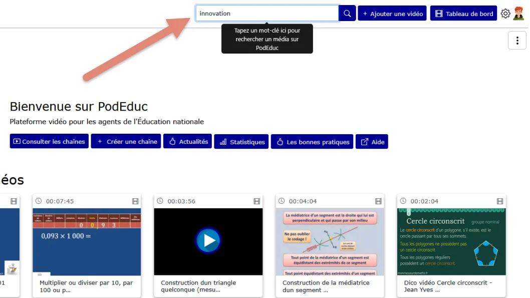The width and height of the screenshot is (530, 298).
Task: Play the Construction dun triangle video
Action: [x=208, y=240]
